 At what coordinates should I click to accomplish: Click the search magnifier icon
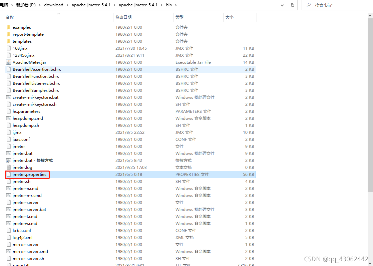309,5
